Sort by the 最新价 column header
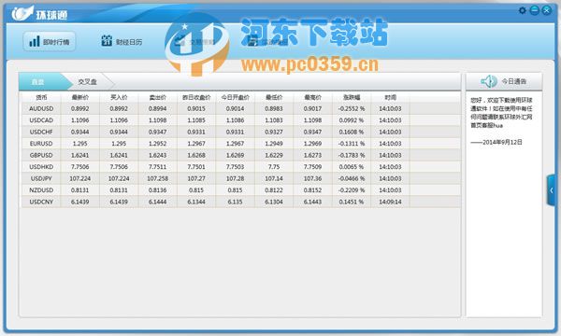Image resolution: width=561 pixels, height=336 pixels. [80, 97]
